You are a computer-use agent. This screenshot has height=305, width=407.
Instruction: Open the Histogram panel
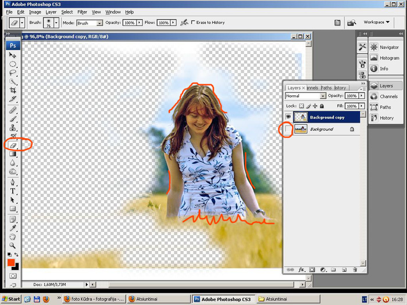tap(388, 58)
